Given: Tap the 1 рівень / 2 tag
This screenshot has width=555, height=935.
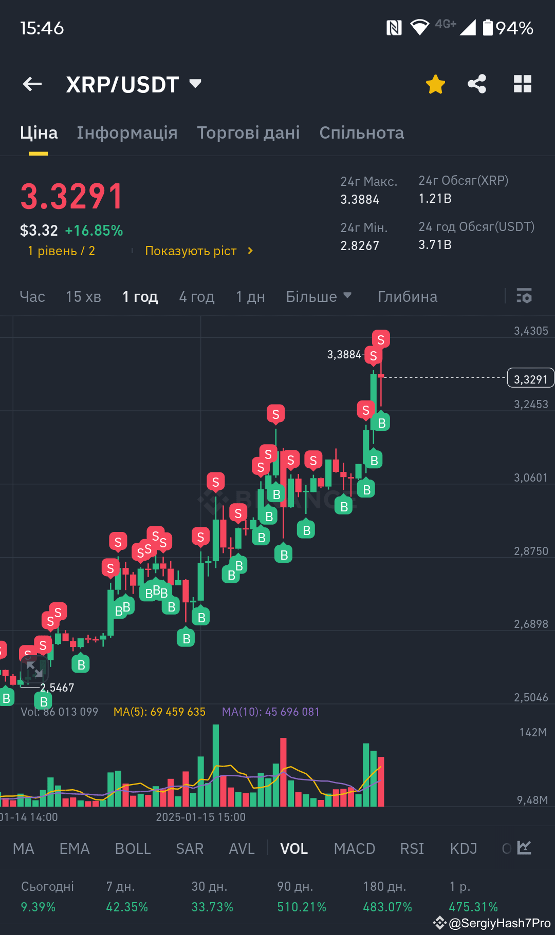Looking at the screenshot, I should pos(61,251).
